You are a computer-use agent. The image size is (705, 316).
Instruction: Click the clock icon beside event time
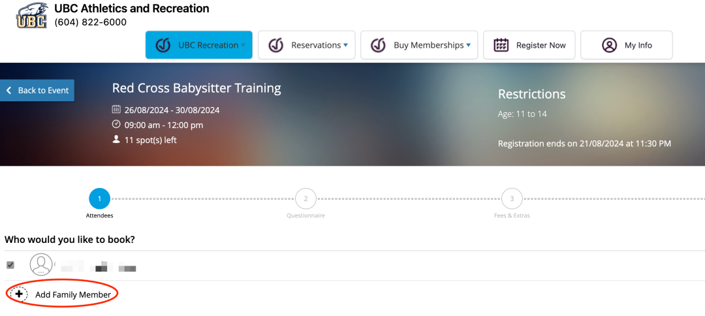(116, 125)
